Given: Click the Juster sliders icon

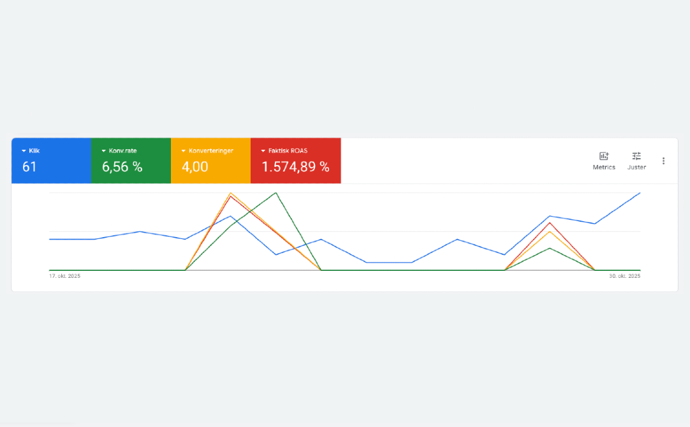Looking at the screenshot, I should coord(636,156).
